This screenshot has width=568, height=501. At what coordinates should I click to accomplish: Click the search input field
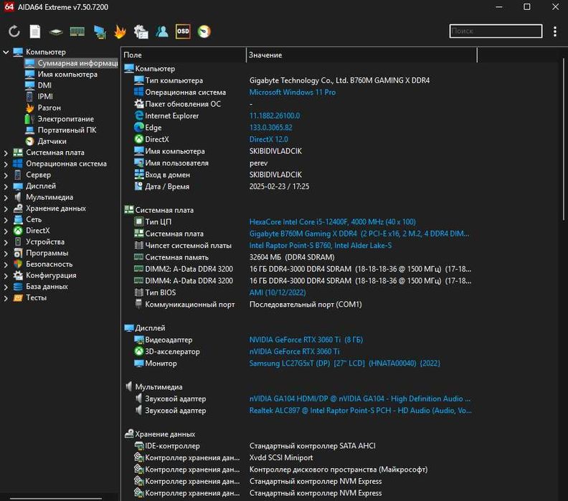click(x=496, y=31)
